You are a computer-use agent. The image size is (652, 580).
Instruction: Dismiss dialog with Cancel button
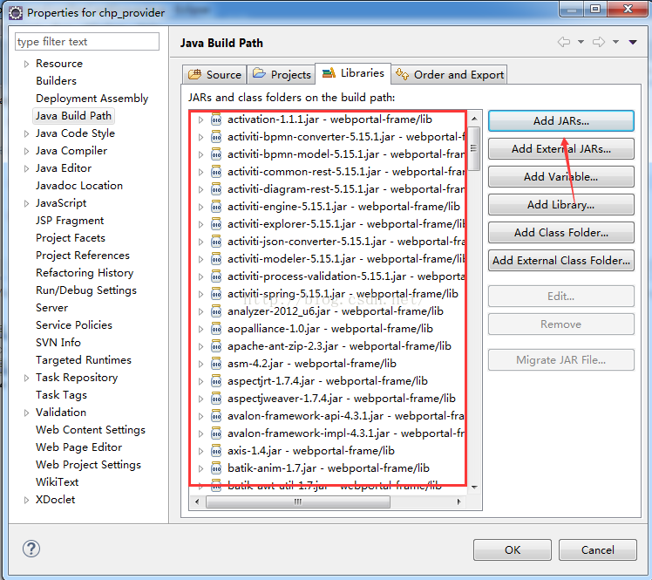coord(598,550)
